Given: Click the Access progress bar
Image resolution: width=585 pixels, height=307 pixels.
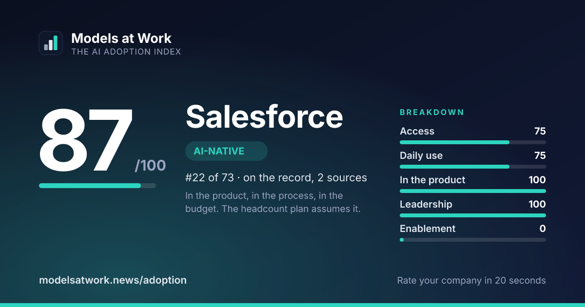Looking at the screenshot, I should pos(473,142).
